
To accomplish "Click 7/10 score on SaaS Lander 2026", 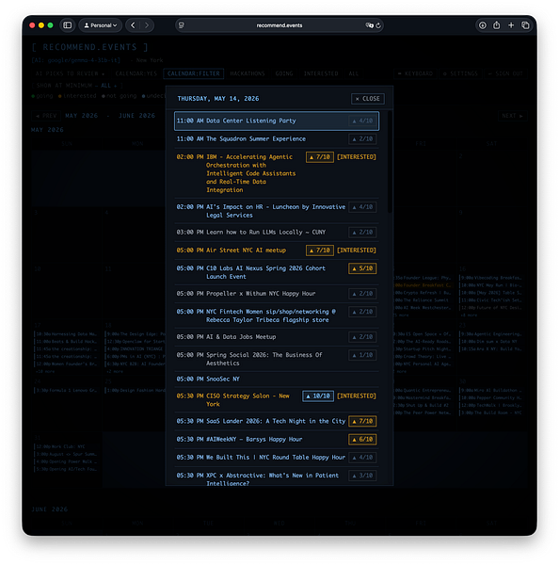I will click(x=362, y=421).
